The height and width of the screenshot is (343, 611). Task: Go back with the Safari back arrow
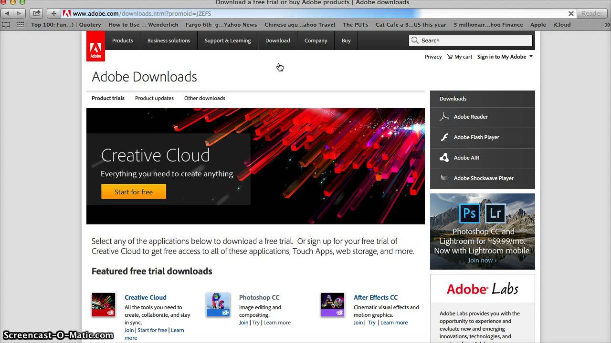[7, 13]
